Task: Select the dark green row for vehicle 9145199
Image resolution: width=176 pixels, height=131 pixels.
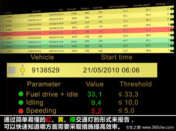Action: 87,46
